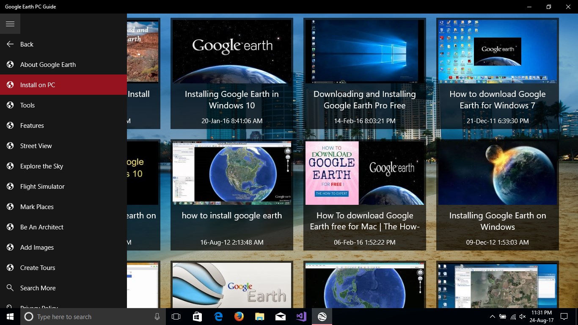Open the Tools section
The height and width of the screenshot is (325, 578).
coord(63,105)
